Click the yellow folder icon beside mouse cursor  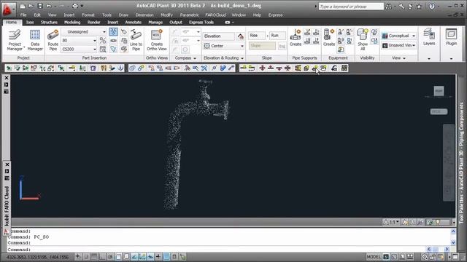click(x=323, y=68)
